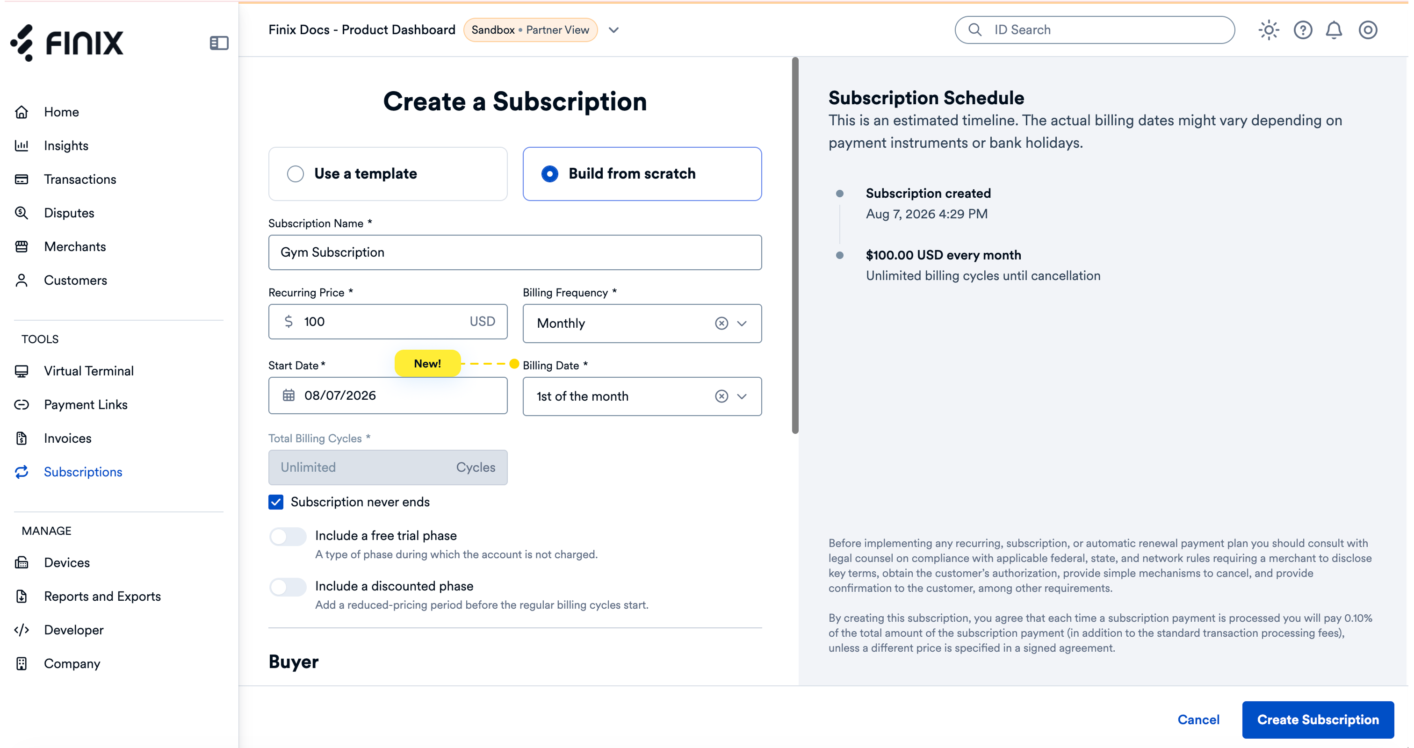Open the user profile icon
1414x748 pixels.
click(1367, 30)
